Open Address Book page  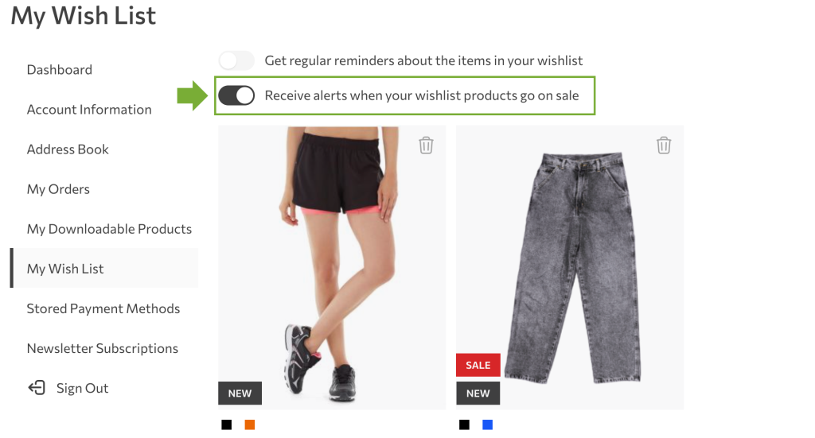click(68, 149)
